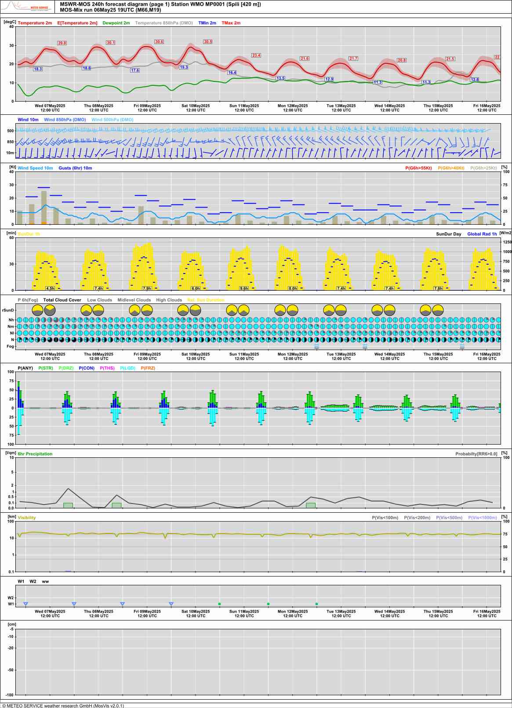Select W1 triangle marker left of Sat 10May2025

click(171, 604)
